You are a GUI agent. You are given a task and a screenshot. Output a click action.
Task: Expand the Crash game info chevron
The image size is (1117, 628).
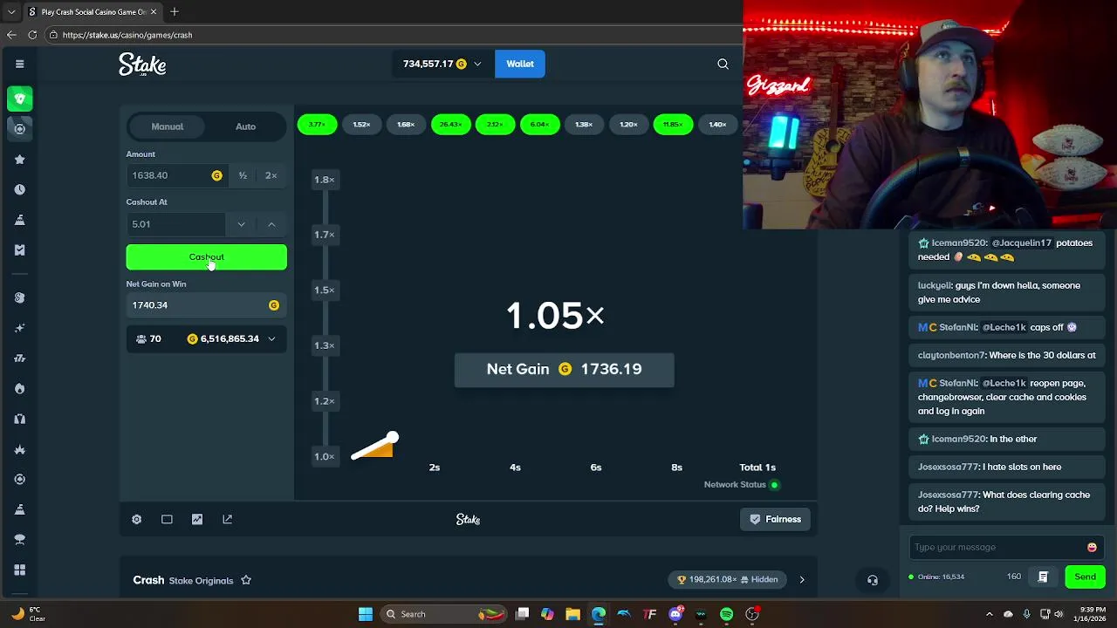pos(802,579)
